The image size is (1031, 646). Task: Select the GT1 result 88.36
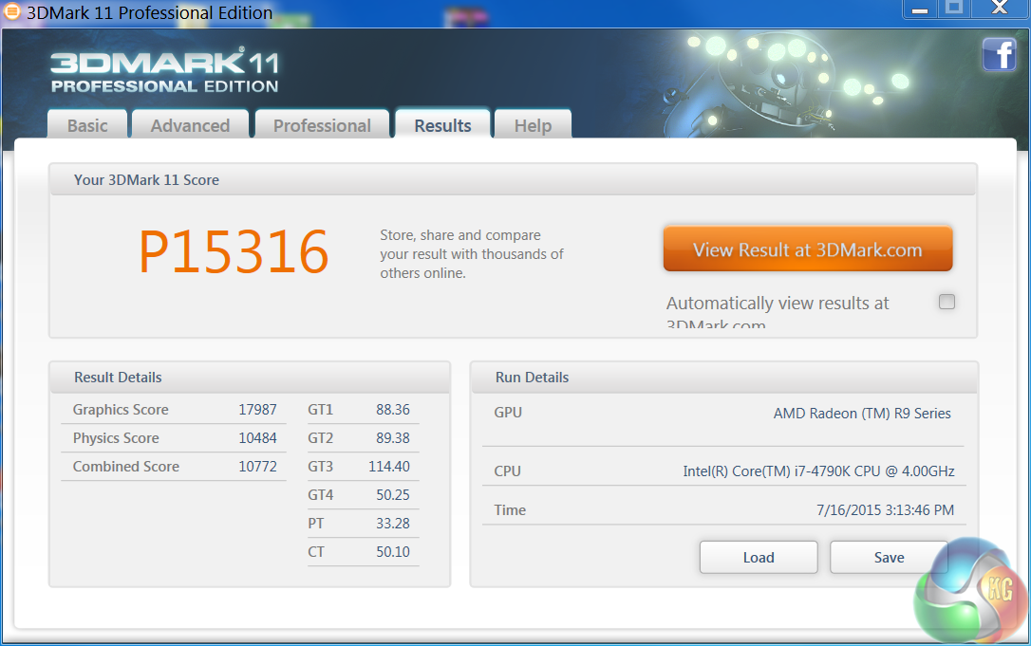(392, 410)
